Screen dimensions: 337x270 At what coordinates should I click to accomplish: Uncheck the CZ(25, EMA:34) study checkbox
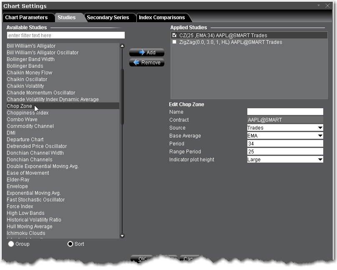point(174,36)
